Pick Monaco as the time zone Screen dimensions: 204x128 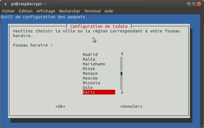(90, 73)
